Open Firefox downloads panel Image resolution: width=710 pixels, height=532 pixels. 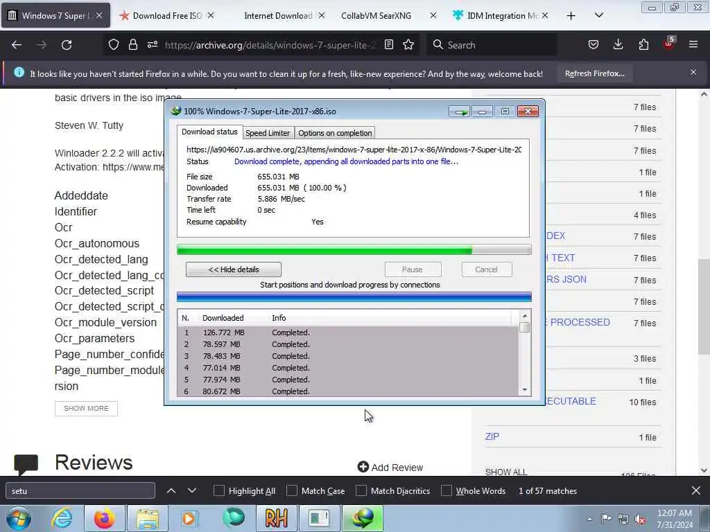coord(618,44)
